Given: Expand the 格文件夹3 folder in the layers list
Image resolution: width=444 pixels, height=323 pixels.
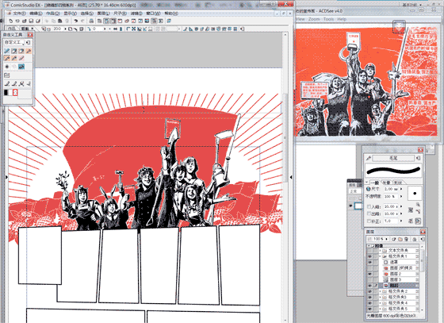Looking at the screenshot, I should pos(380,297).
